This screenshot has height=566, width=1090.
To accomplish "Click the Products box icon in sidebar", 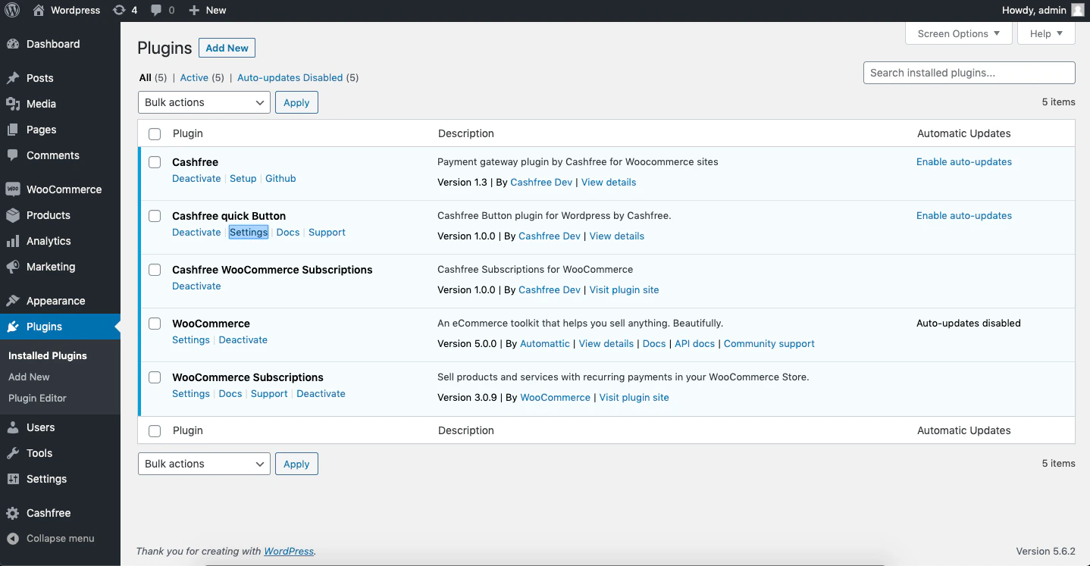I will 13,215.
